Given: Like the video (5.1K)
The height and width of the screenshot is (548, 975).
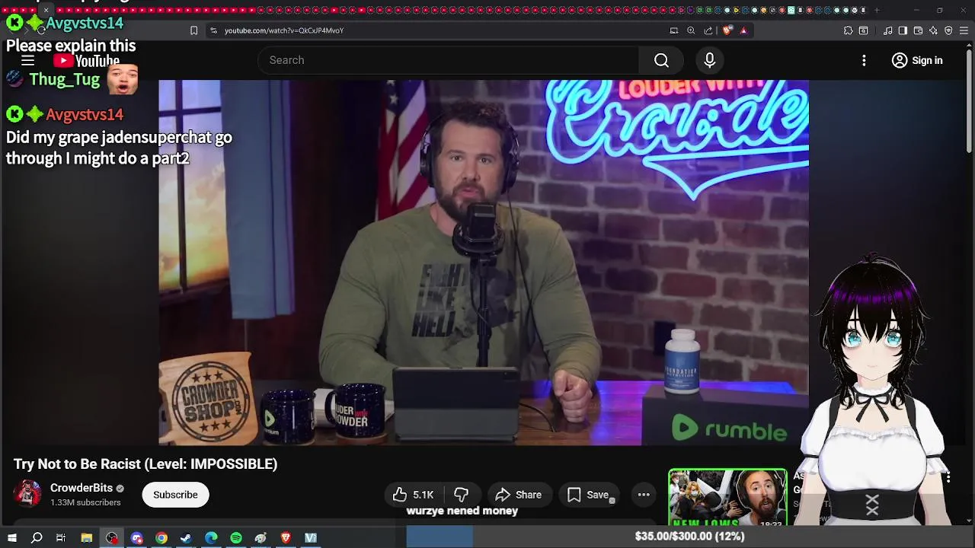Looking at the screenshot, I should point(413,495).
